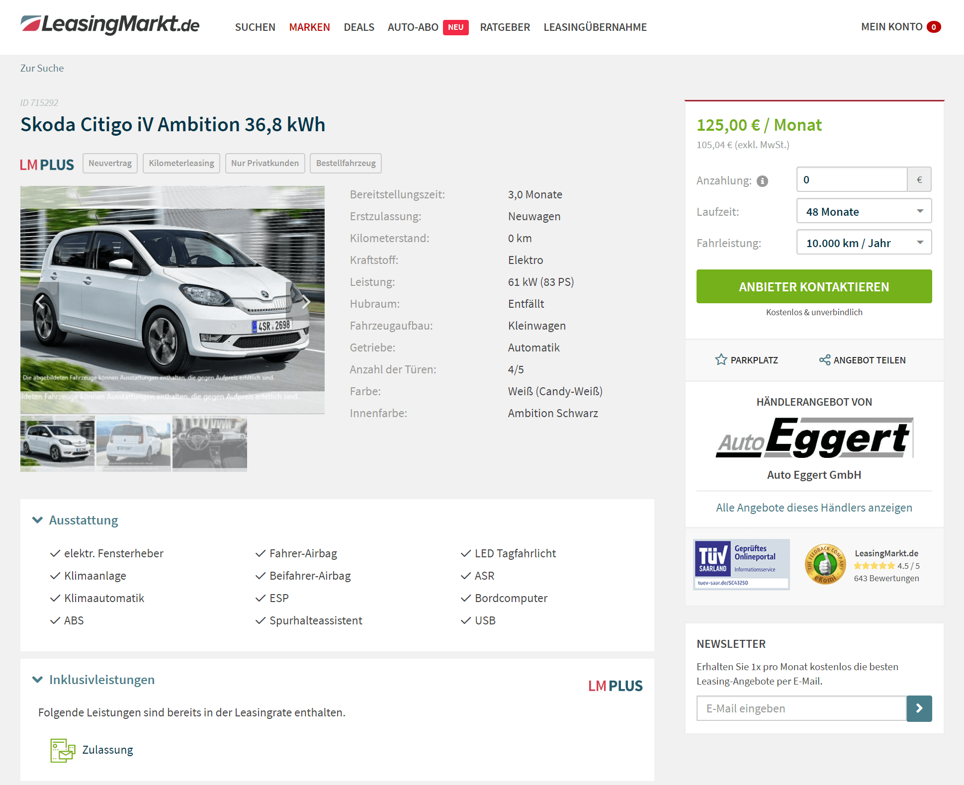The width and height of the screenshot is (964, 785).
Task: Show previous car photo arrow
Action: 40,301
